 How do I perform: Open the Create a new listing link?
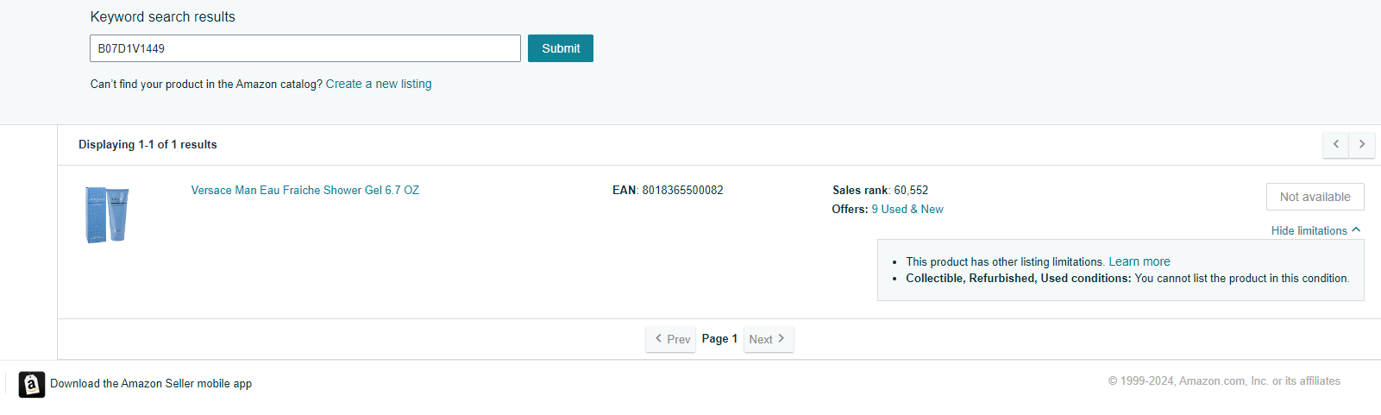tap(379, 84)
